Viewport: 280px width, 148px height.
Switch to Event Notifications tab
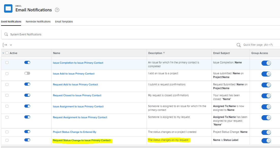coord(11,21)
